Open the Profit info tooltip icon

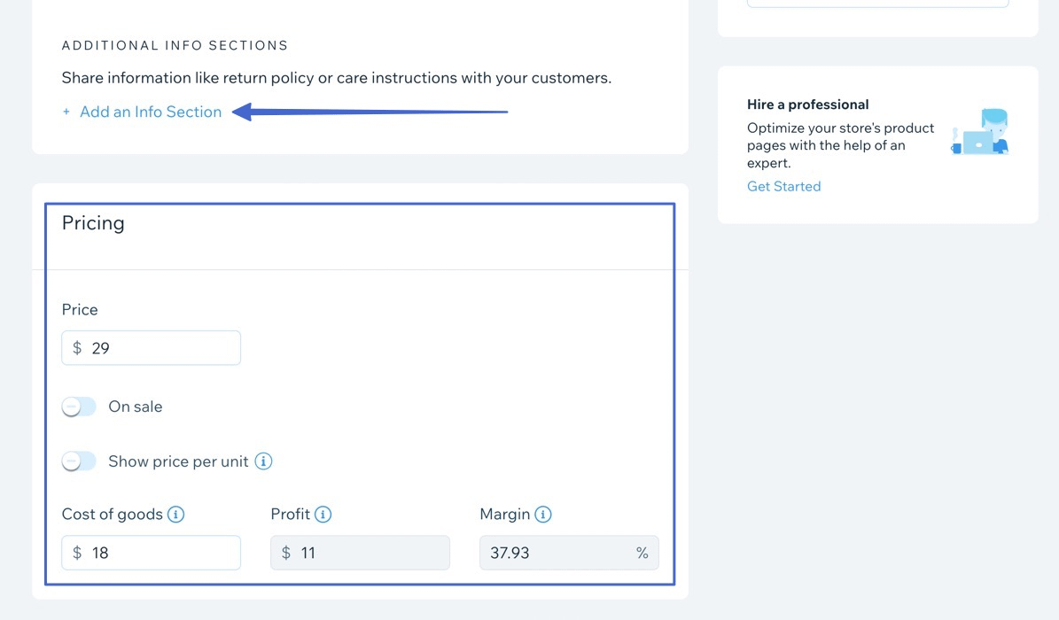click(323, 514)
